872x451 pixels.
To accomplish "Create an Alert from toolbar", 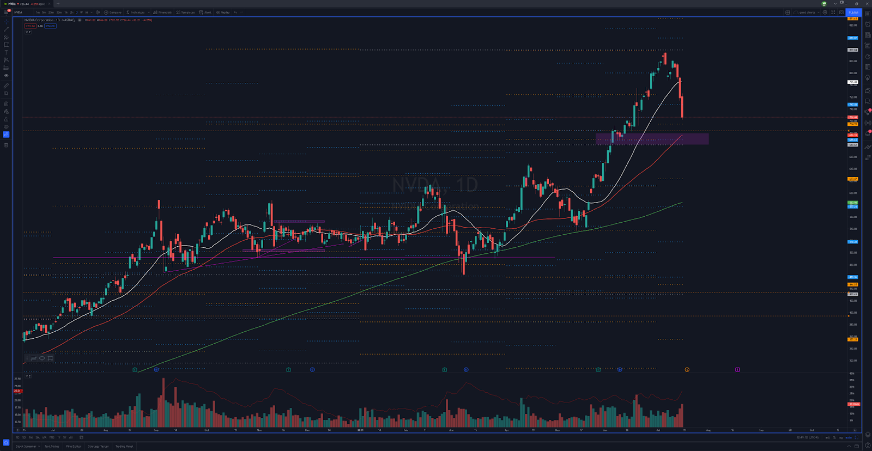I will coord(205,12).
